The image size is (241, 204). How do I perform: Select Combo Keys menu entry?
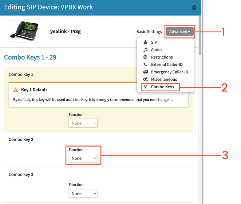pos(162,87)
